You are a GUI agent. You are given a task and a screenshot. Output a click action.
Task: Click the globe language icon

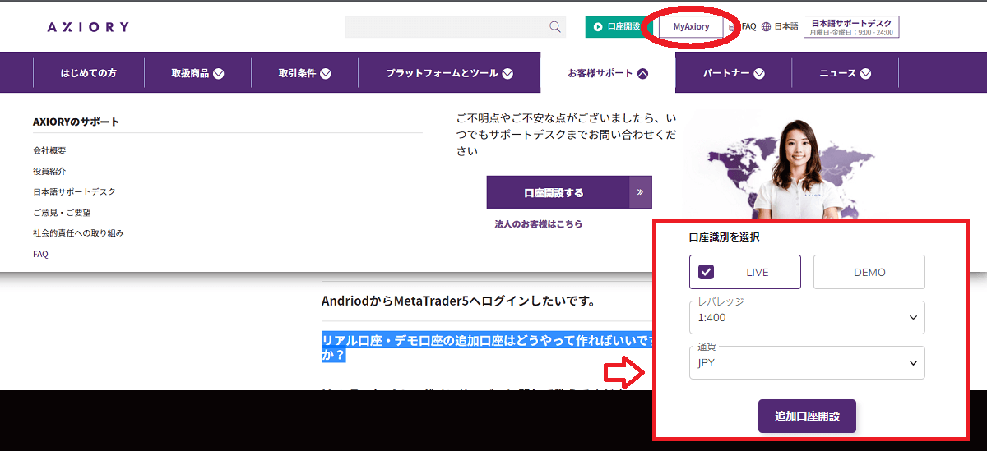click(x=767, y=27)
